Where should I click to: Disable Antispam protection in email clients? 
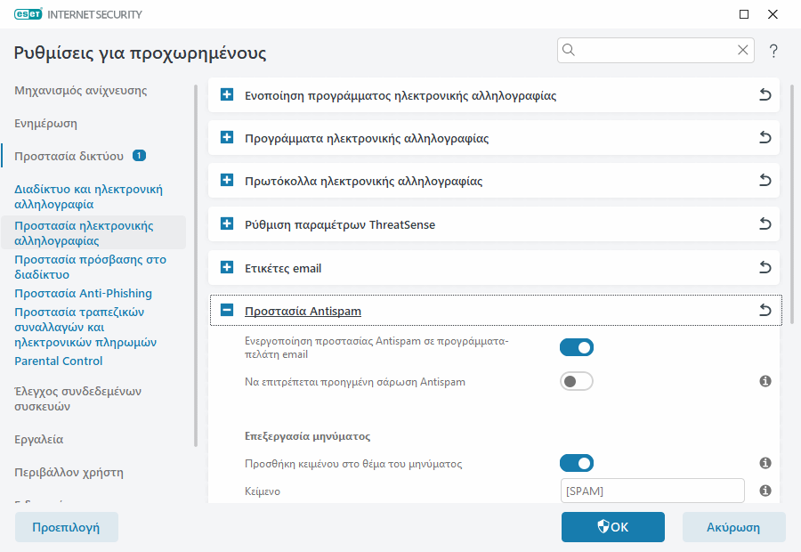(x=577, y=347)
